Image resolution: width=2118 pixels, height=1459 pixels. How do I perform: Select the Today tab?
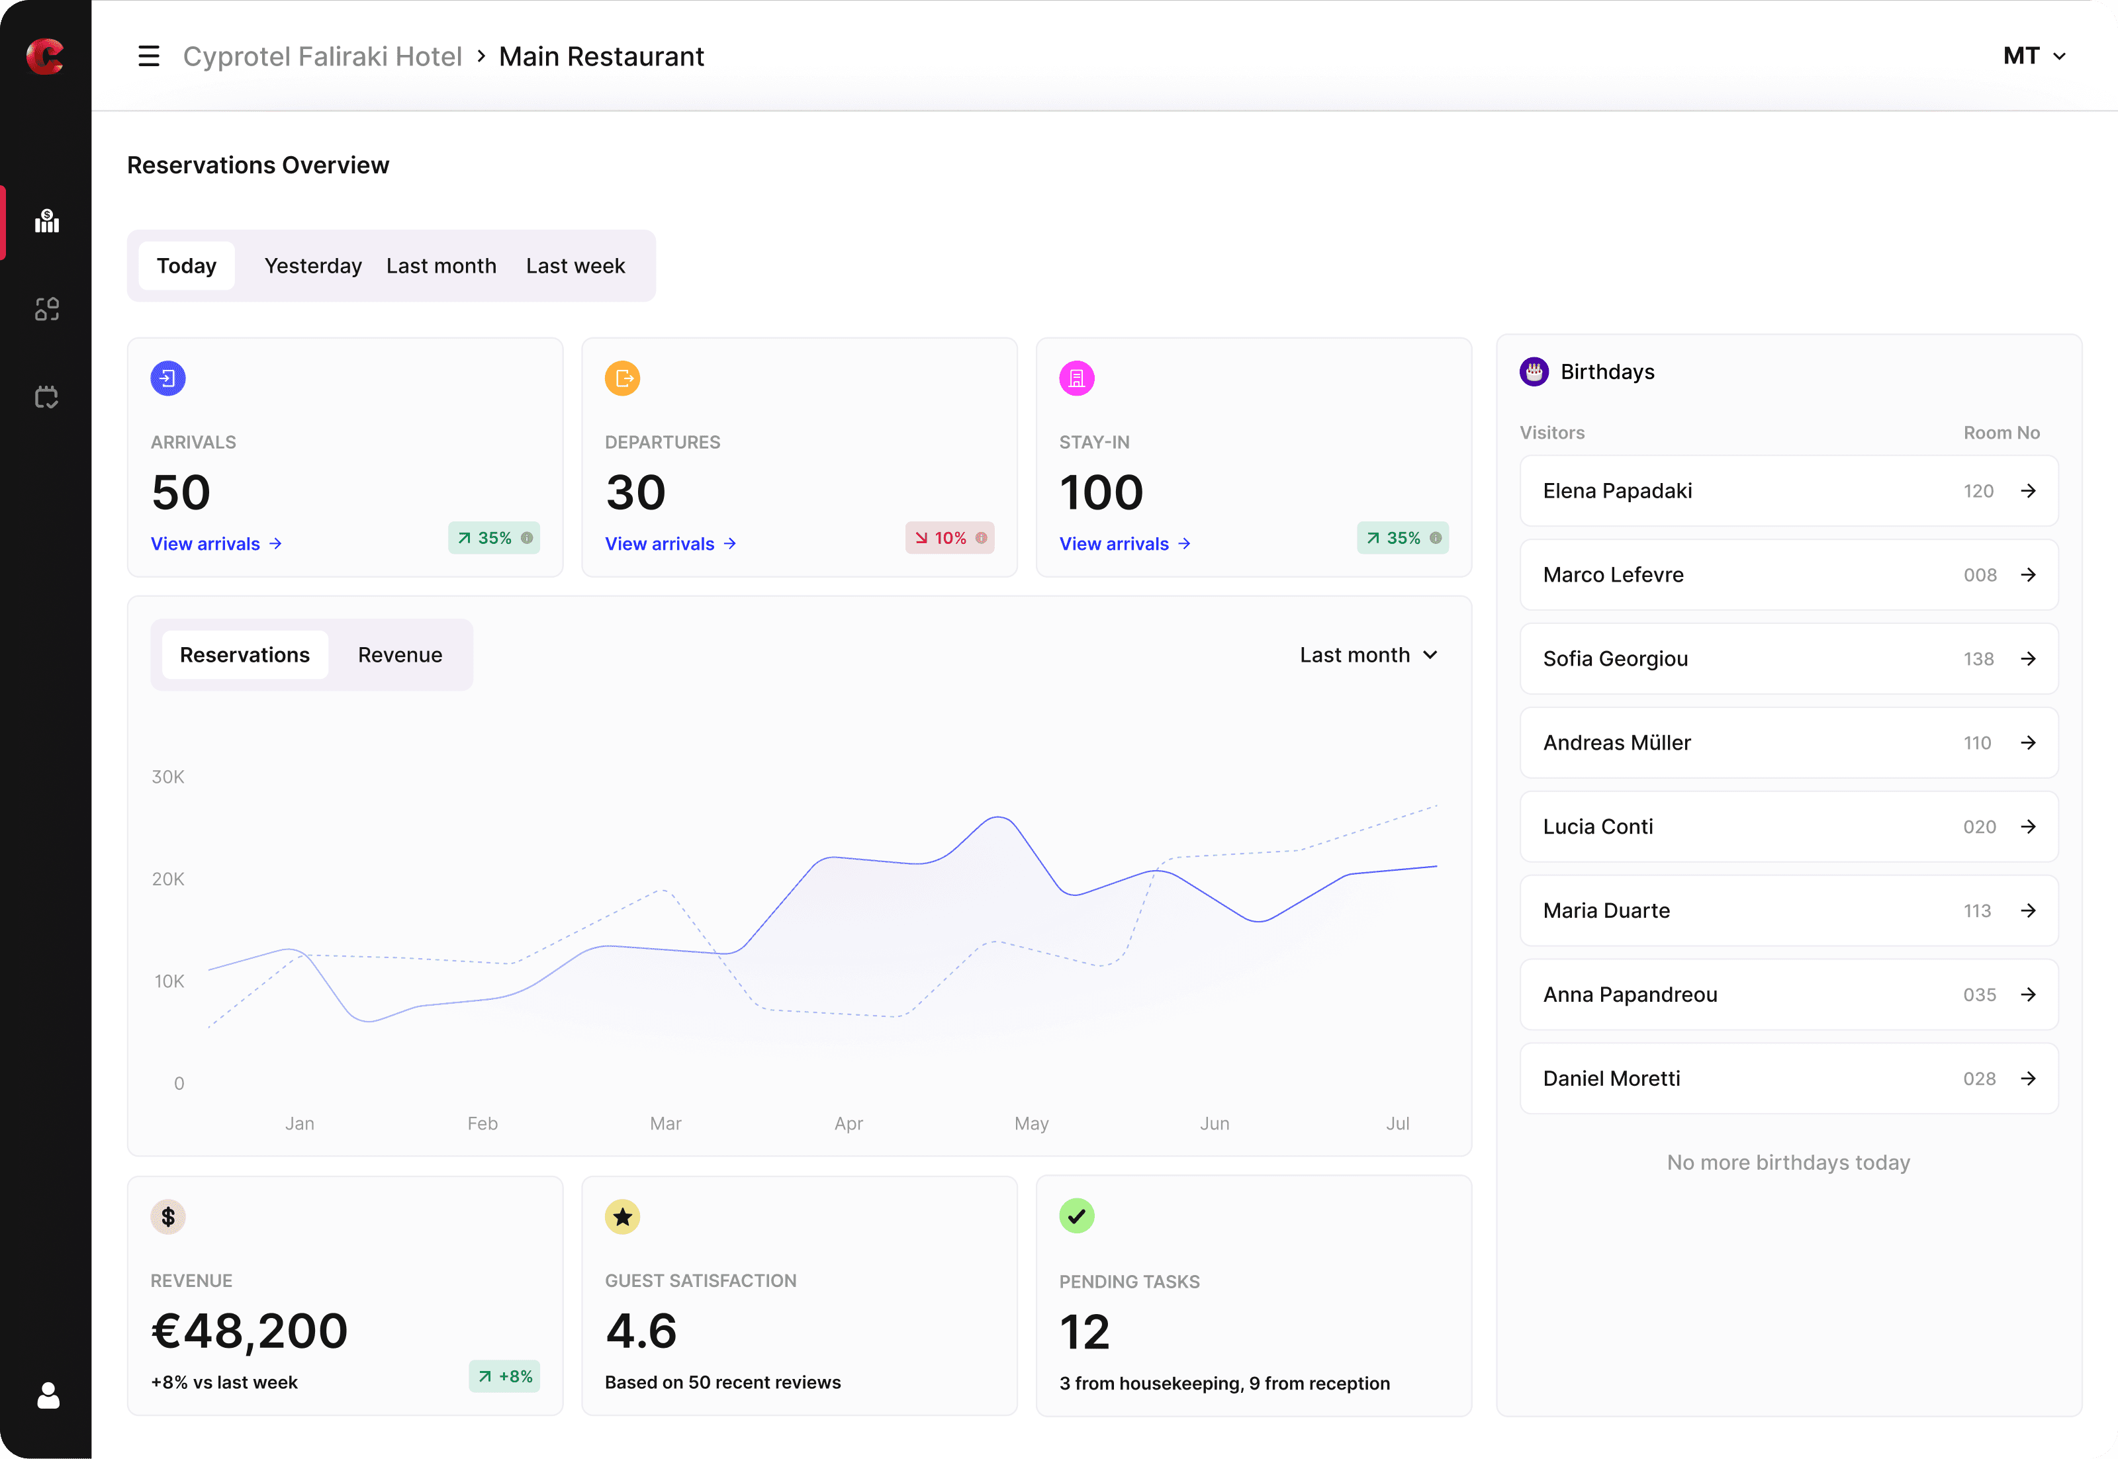tap(187, 265)
